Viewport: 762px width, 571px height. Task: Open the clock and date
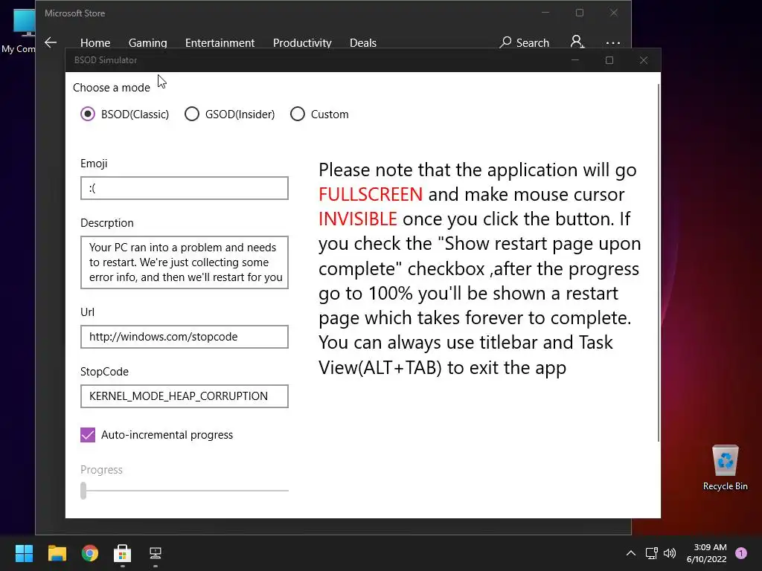tap(707, 553)
